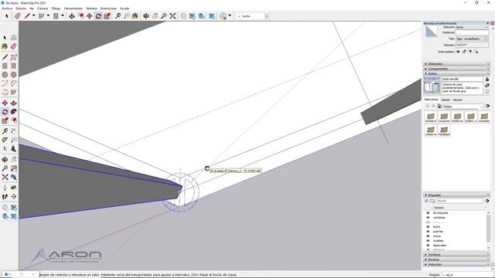Screen dimensions: 495x278
Task: Show the hidden greyed-out tag in list
Action: (x=428, y=222)
